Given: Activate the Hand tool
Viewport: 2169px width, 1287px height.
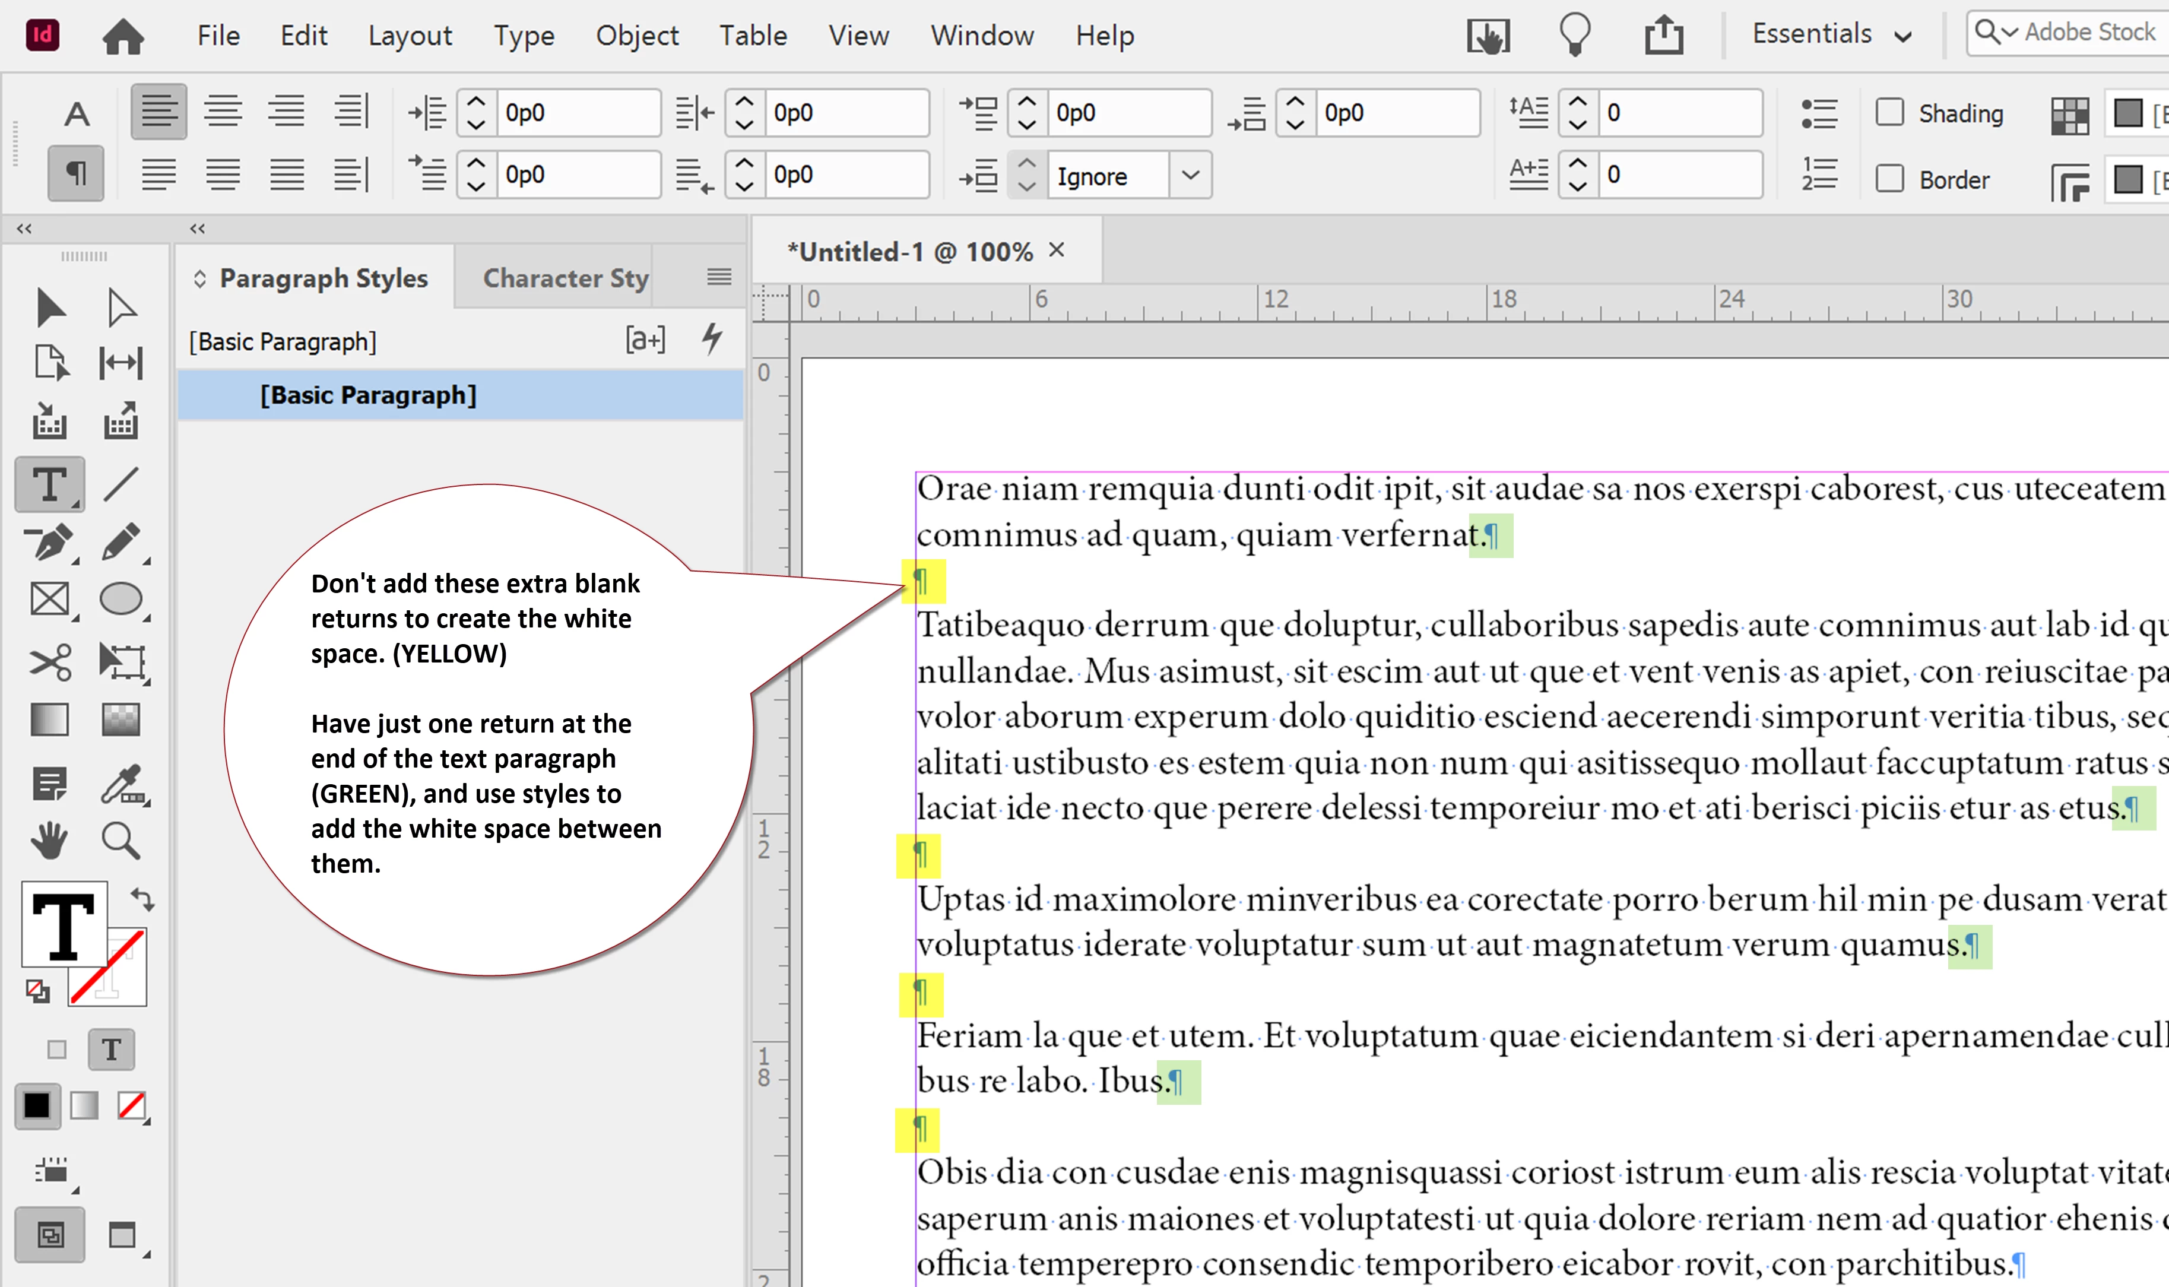Looking at the screenshot, I should click(x=49, y=841).
